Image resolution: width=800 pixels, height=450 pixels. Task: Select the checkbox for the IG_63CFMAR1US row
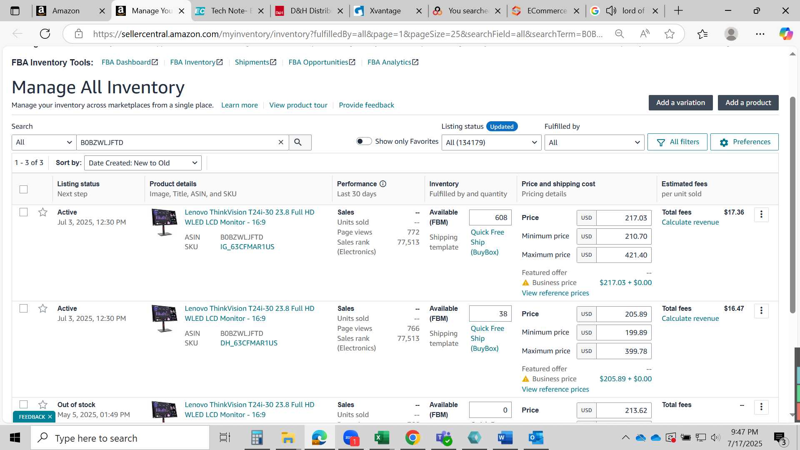coord(24,212)
